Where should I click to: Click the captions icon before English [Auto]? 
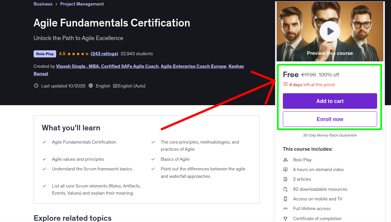pos(115,86)
